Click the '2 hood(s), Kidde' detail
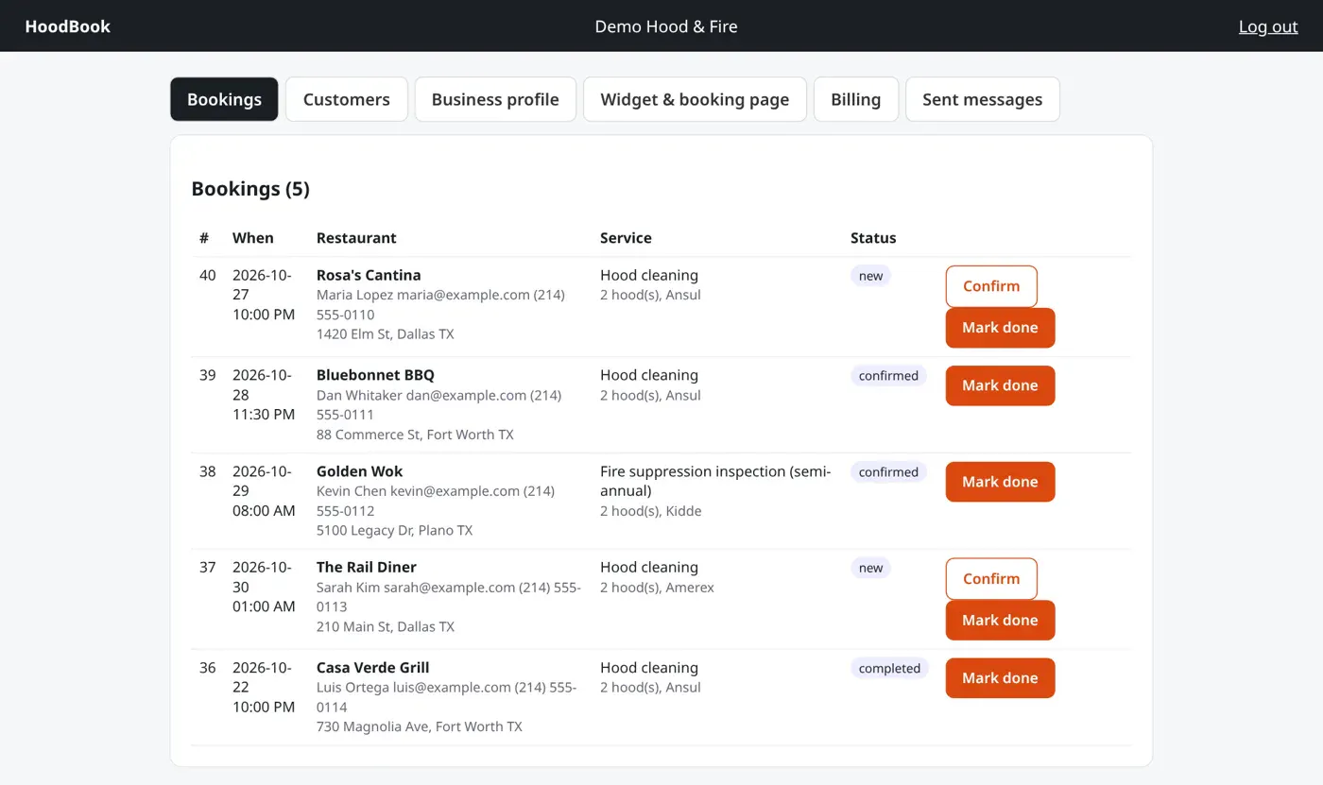This screenshot has height=785, width=1323. click(x=651, y=511)
